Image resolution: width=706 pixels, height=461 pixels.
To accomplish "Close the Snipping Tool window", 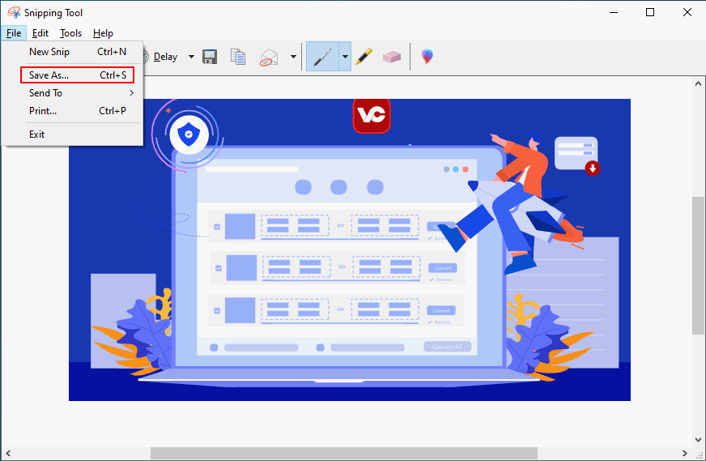I will coord(687,12).
